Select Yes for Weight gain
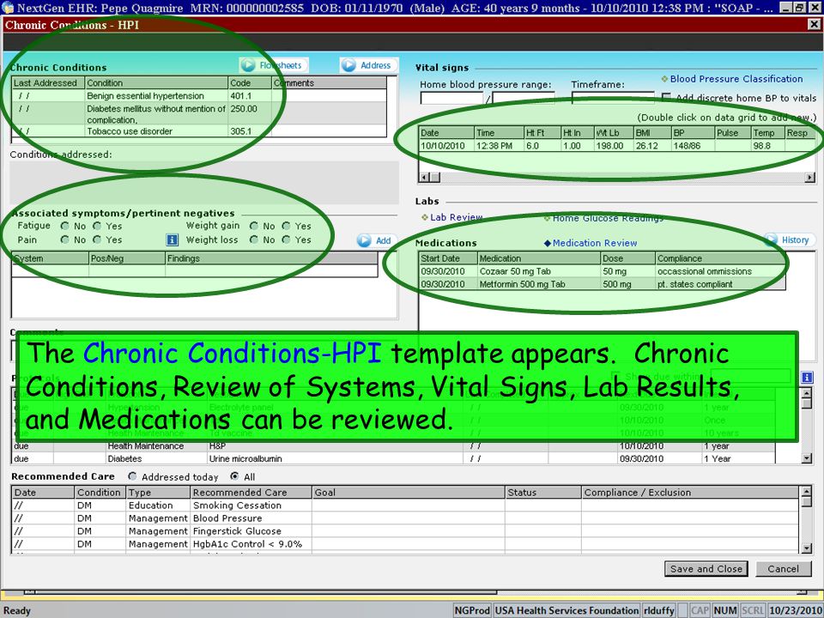Viewport: 824px width, 618px height. click(x=287, y=226)
